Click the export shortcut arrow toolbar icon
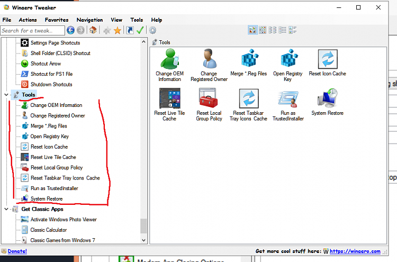Image resolution: width=397 pixels, height=262 pixels. tap(130, 30)
